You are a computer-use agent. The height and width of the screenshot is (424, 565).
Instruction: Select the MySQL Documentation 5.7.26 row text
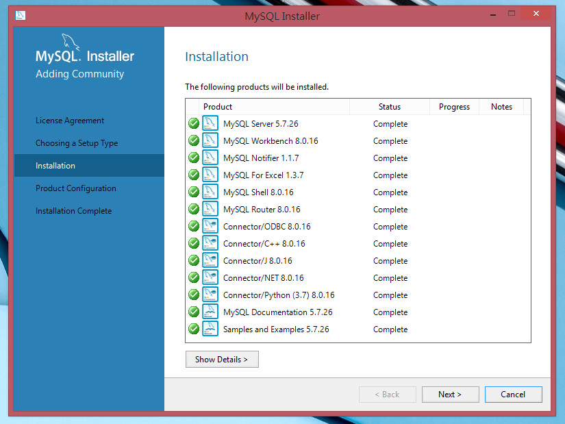click(278, 312)
